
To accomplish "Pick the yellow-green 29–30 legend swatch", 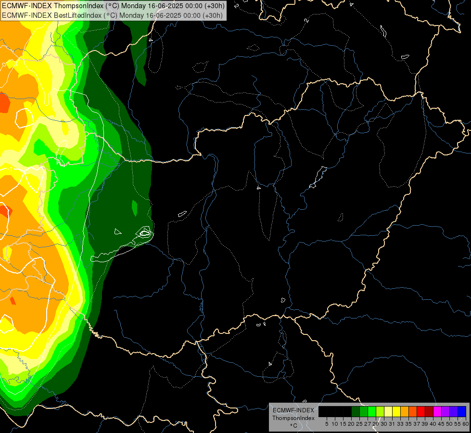I will click(x=380, y=411).
